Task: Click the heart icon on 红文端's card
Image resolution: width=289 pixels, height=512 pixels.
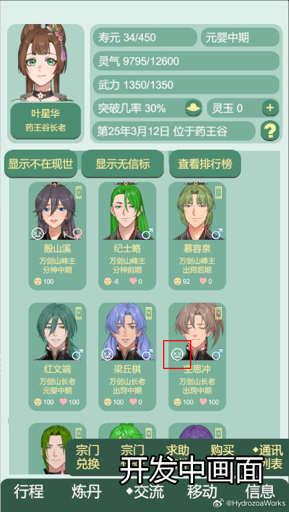Action: click(63, 401)
